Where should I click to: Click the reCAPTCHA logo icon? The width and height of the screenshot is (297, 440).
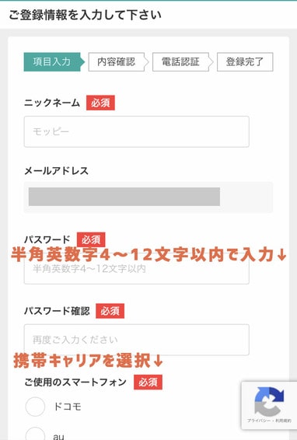click(x=269, y=402)
